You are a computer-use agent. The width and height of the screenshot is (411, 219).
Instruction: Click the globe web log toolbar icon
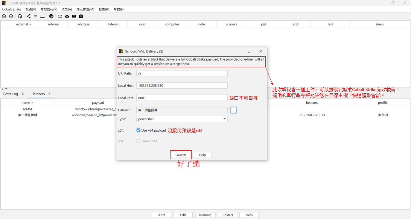click(51, 16)
